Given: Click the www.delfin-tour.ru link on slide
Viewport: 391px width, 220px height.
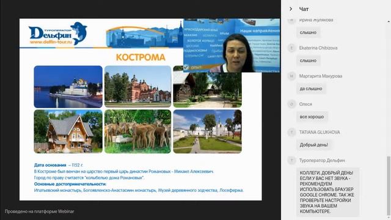Looking at the screenshot, I should (51, 42).
